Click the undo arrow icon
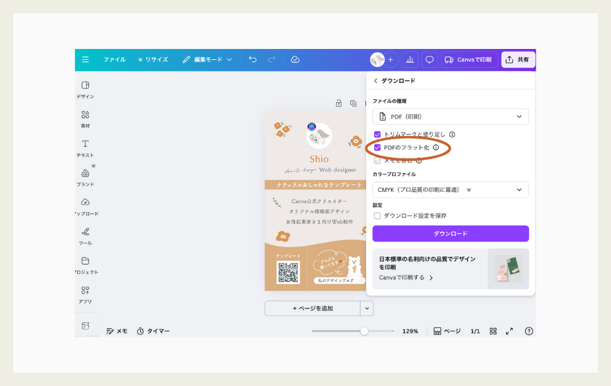 (252, 59)
